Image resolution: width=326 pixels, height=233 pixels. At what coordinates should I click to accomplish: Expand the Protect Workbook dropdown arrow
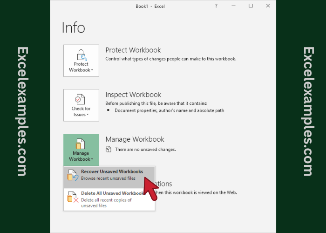[x=92, y=70]
